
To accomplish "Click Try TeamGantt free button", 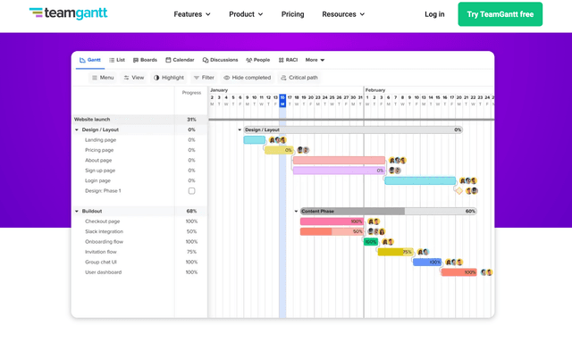I will tap(500, 14).
